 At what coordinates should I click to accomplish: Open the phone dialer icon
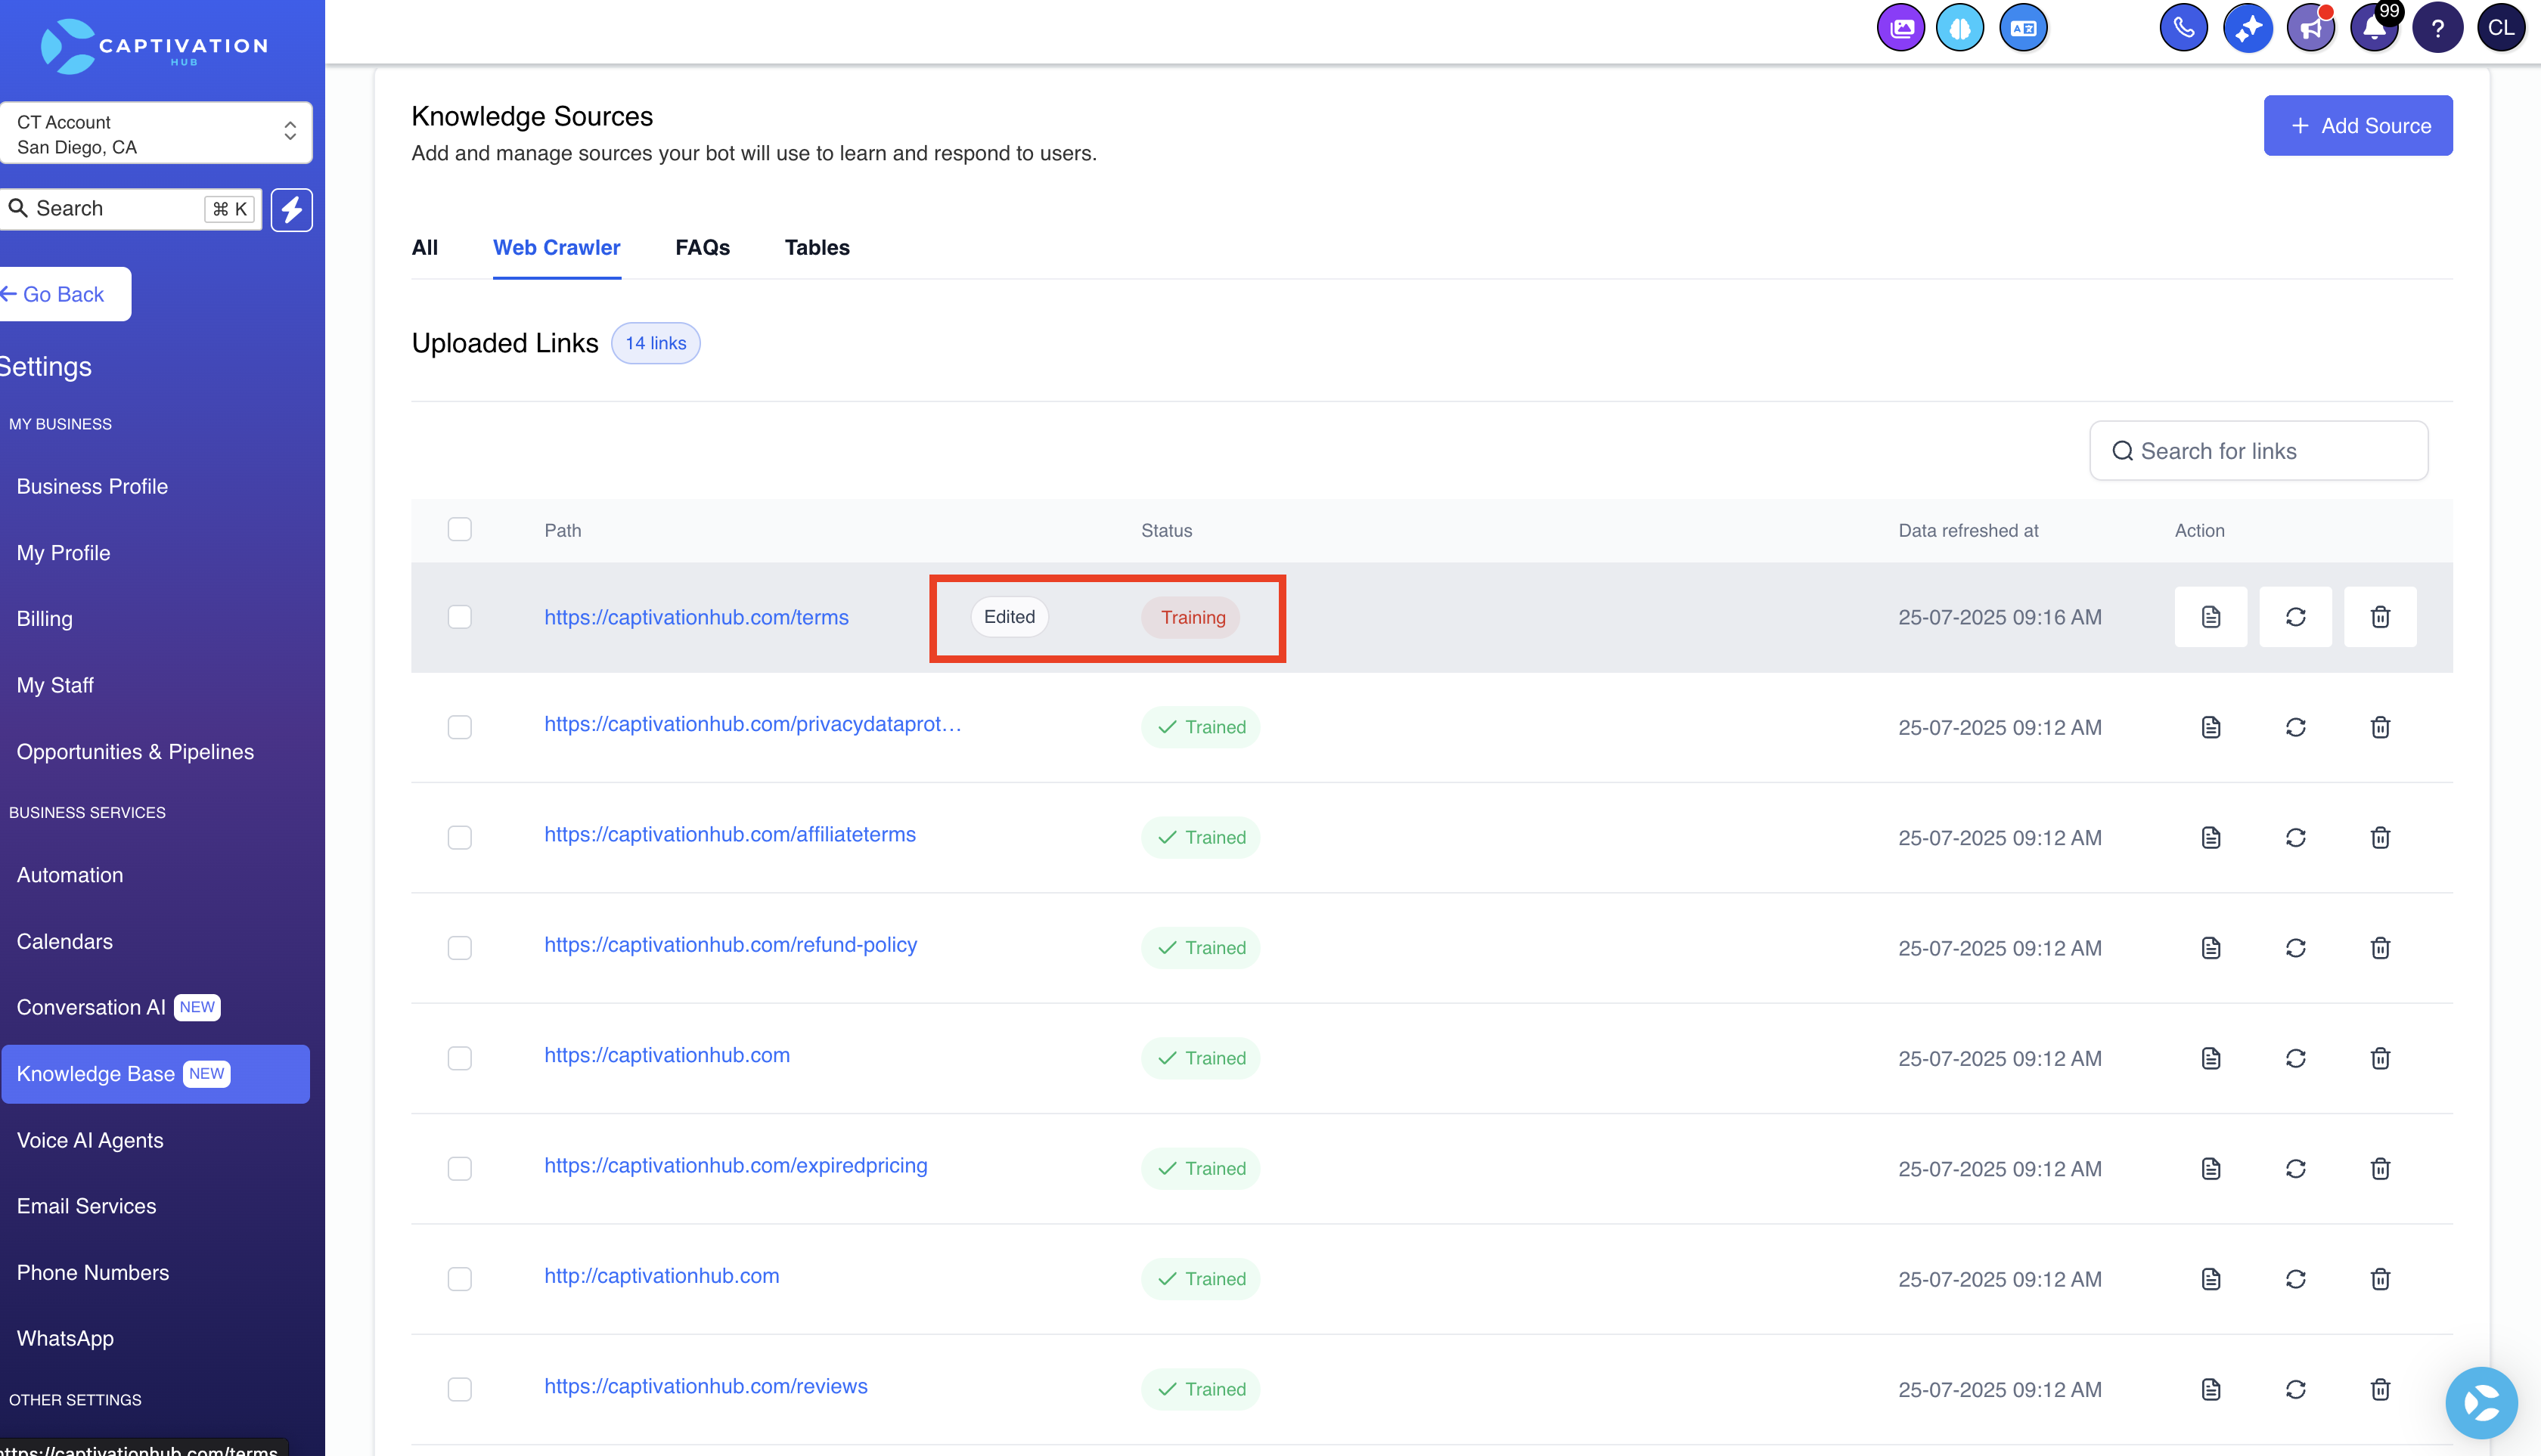click(x=2183, y=28)
